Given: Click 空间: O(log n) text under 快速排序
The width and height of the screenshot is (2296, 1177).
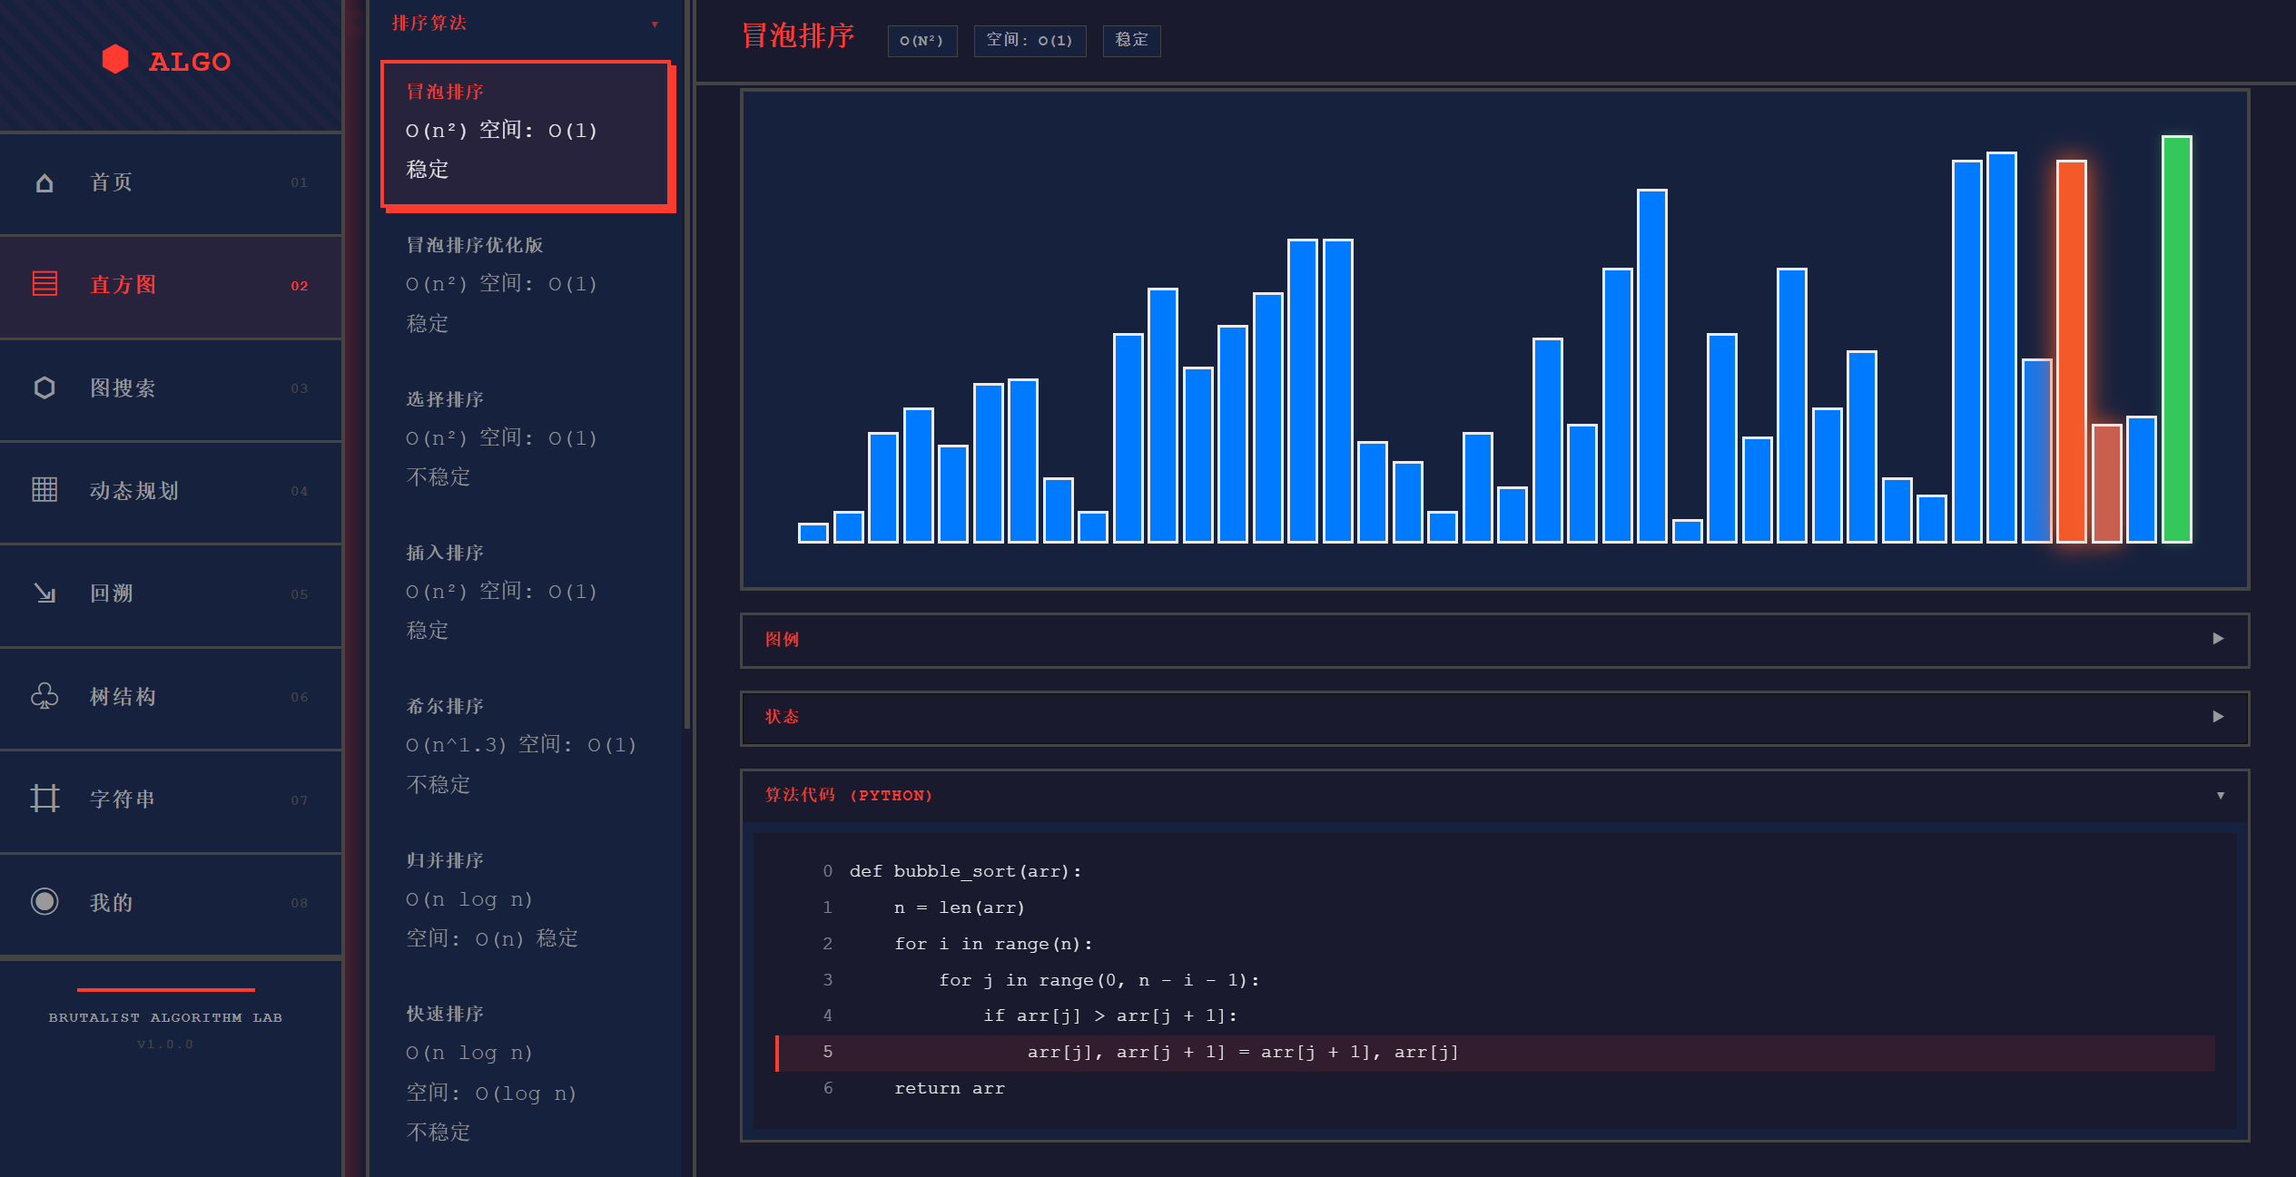Looking at the screenshot, I should 491,1094.
